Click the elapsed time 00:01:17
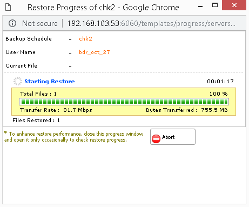Screen dimensions: 249x207 click(x=220, y=82)
